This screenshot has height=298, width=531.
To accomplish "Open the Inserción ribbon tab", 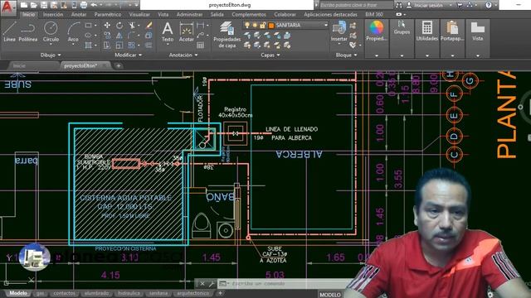I will pyautogui.click(x=53, y=15).
